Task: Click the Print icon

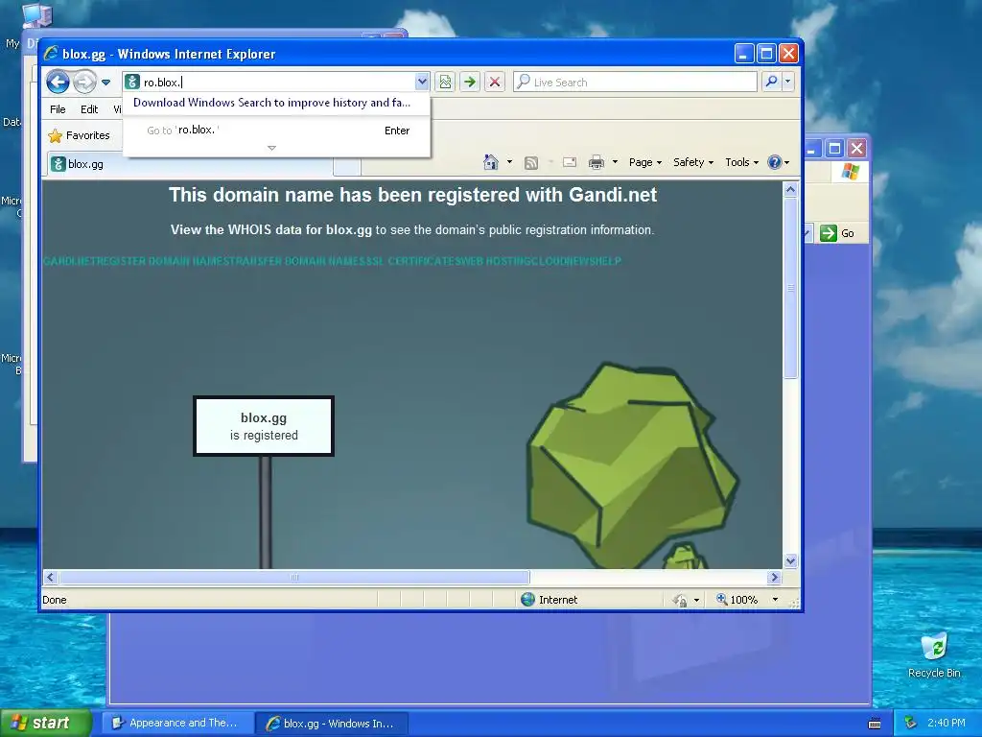Action: coord(596,162)
